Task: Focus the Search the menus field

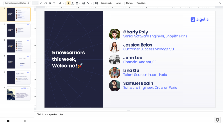Action: pos(17,3)
